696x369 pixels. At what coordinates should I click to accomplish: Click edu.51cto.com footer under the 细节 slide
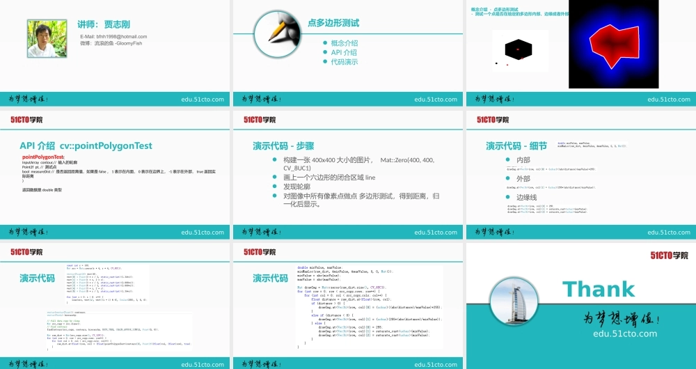(x=668, y=233)
